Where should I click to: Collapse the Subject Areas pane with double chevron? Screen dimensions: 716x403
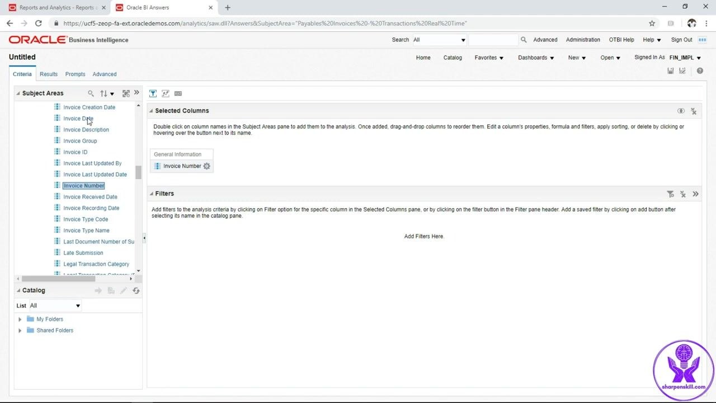point(136,93)
